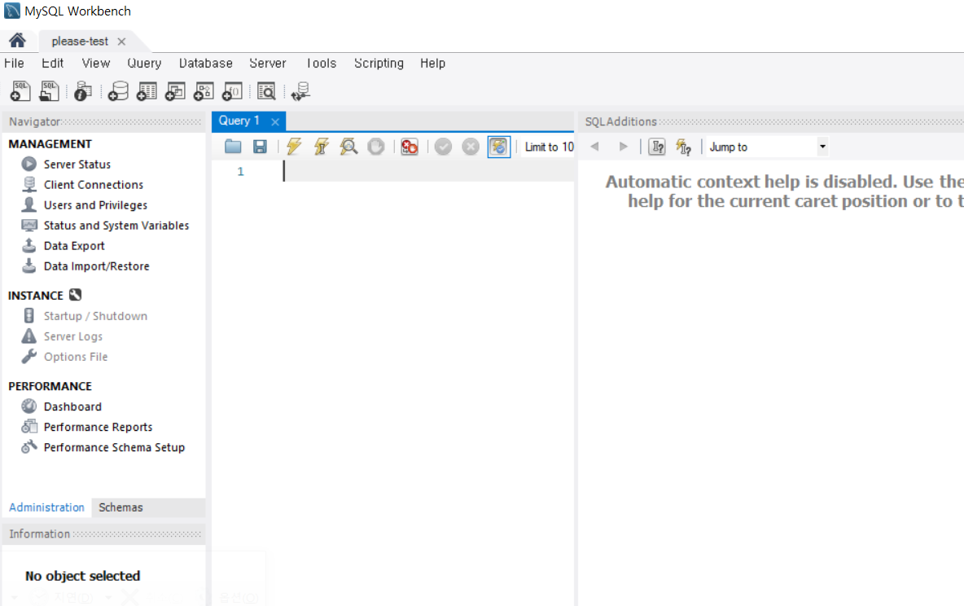Viewport: 964px width, 606px height.
Task: Close the please-test connection tab
Action: click(122, 42)
